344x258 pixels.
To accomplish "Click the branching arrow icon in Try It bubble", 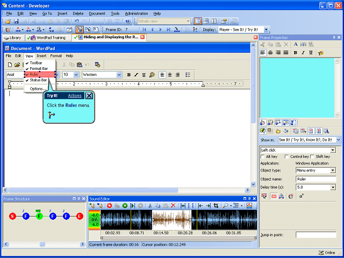I will [52, 114].
